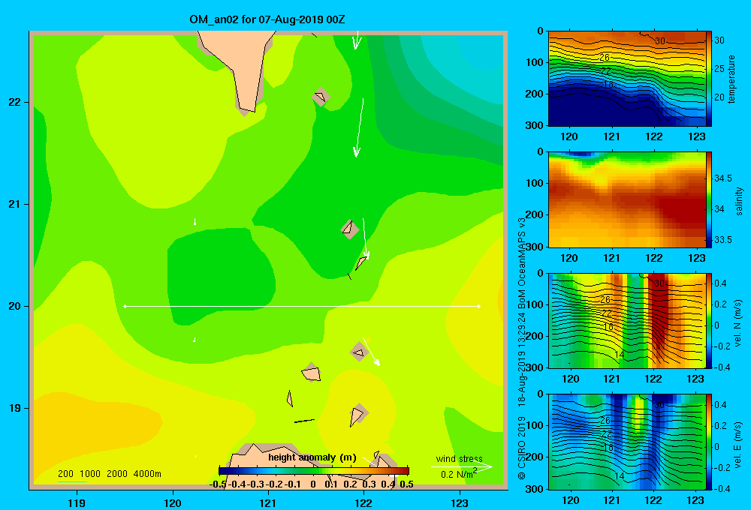Click the 25 tick on temperature colorbar
Screen dimensions: 751x510
pos(719,69)
